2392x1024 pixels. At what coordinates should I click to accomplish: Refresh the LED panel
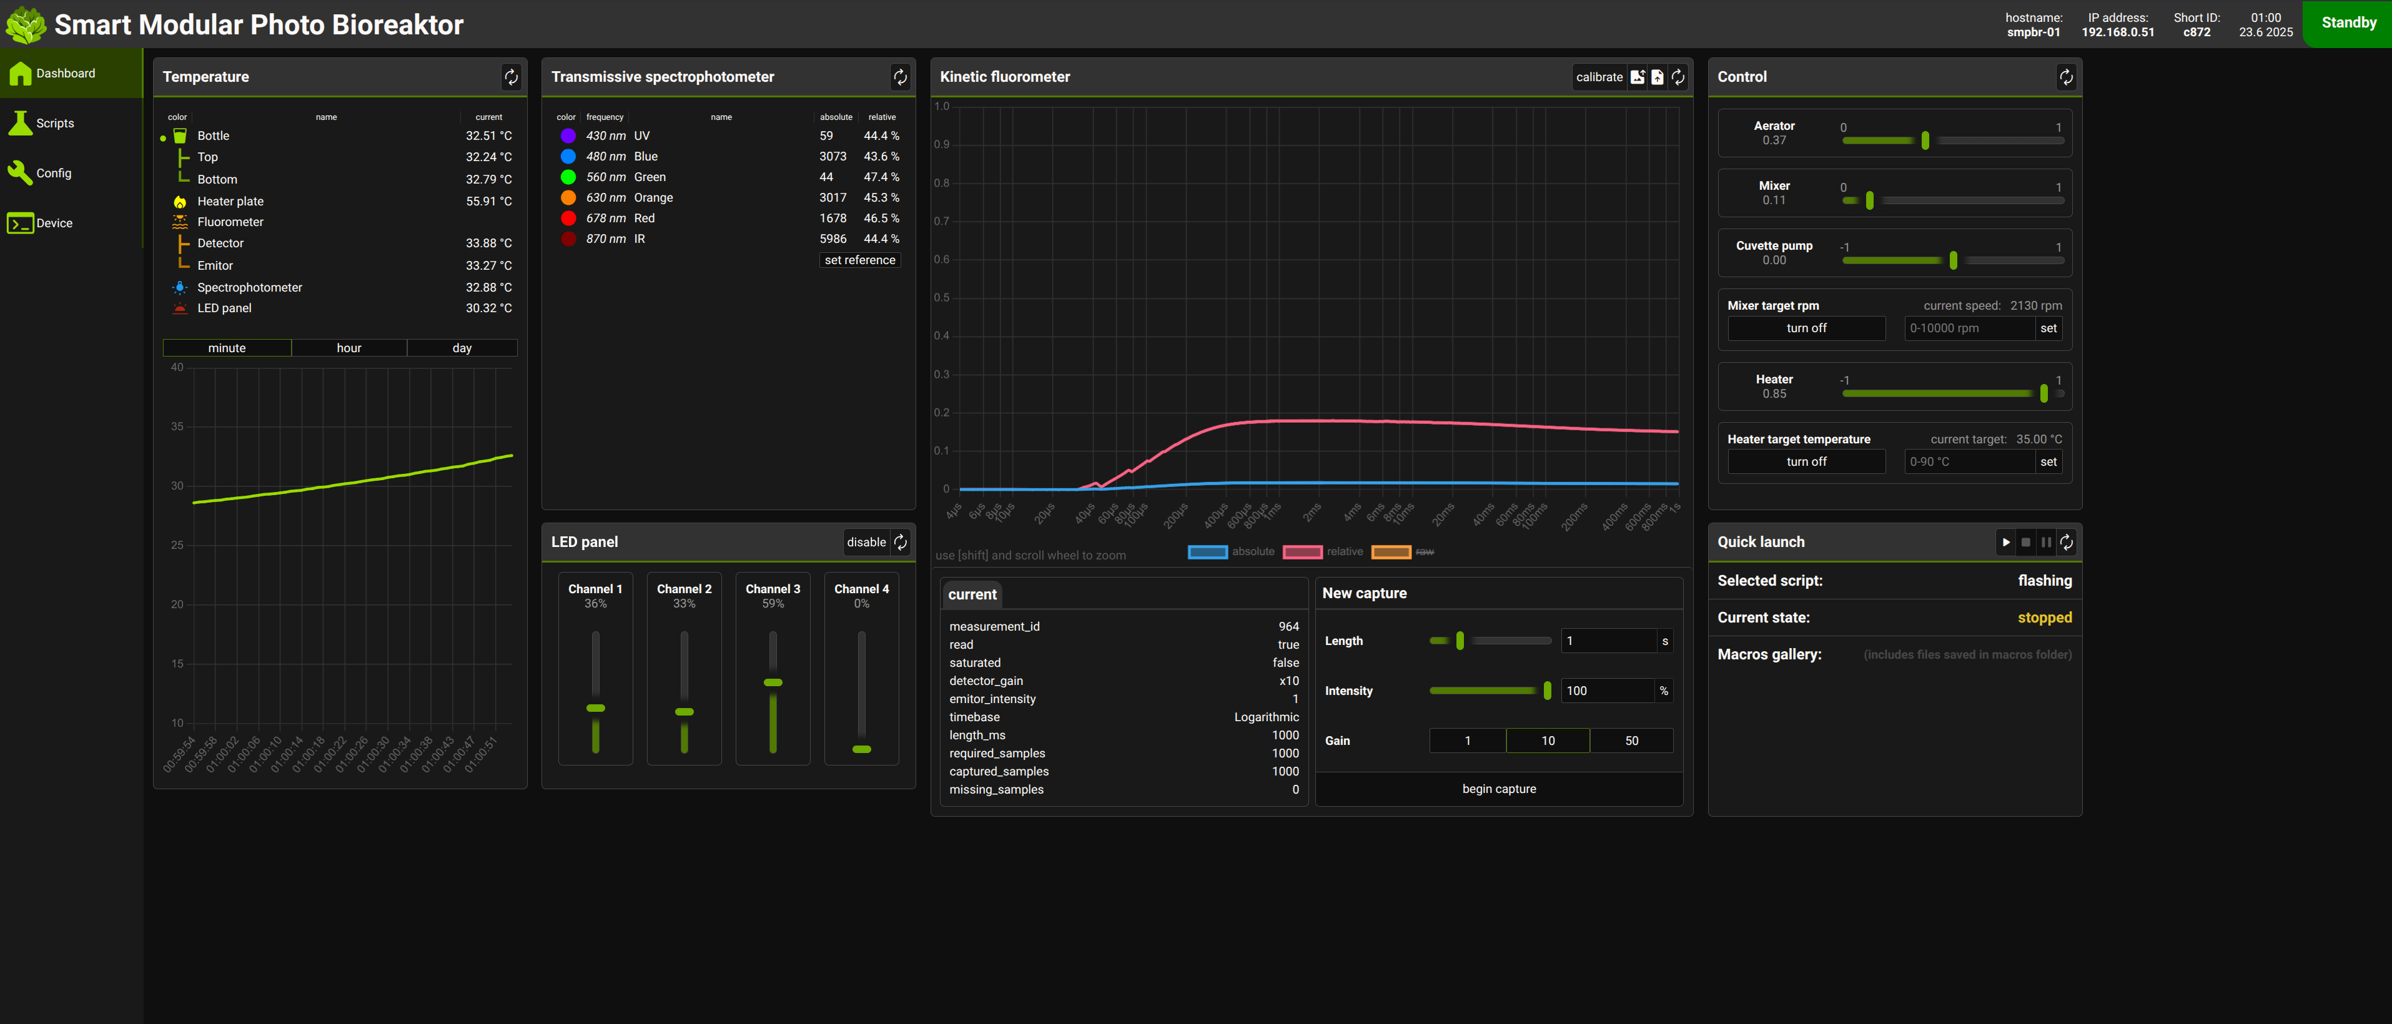(900, 542)
